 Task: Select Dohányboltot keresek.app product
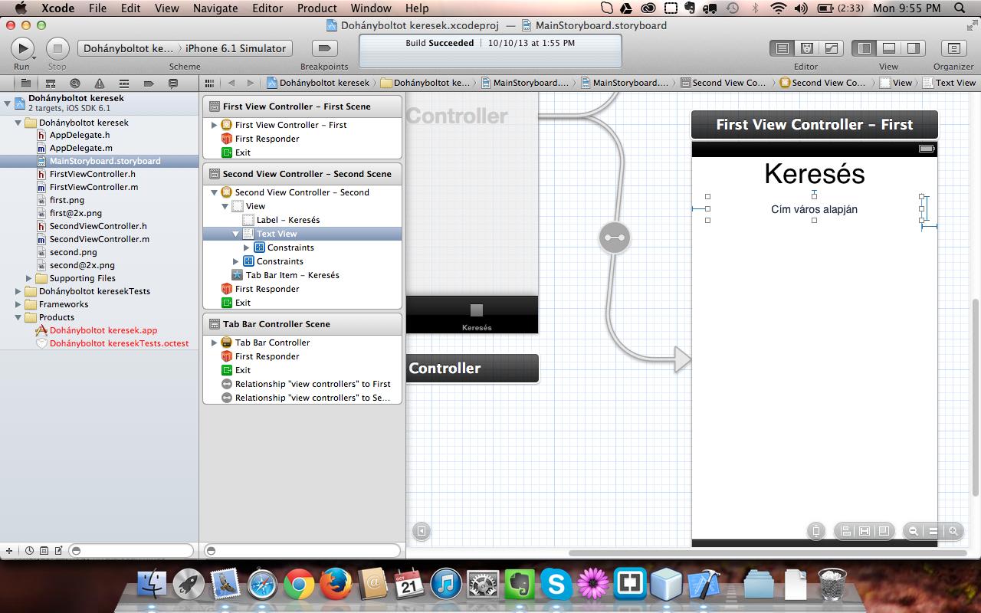point(103,330)
